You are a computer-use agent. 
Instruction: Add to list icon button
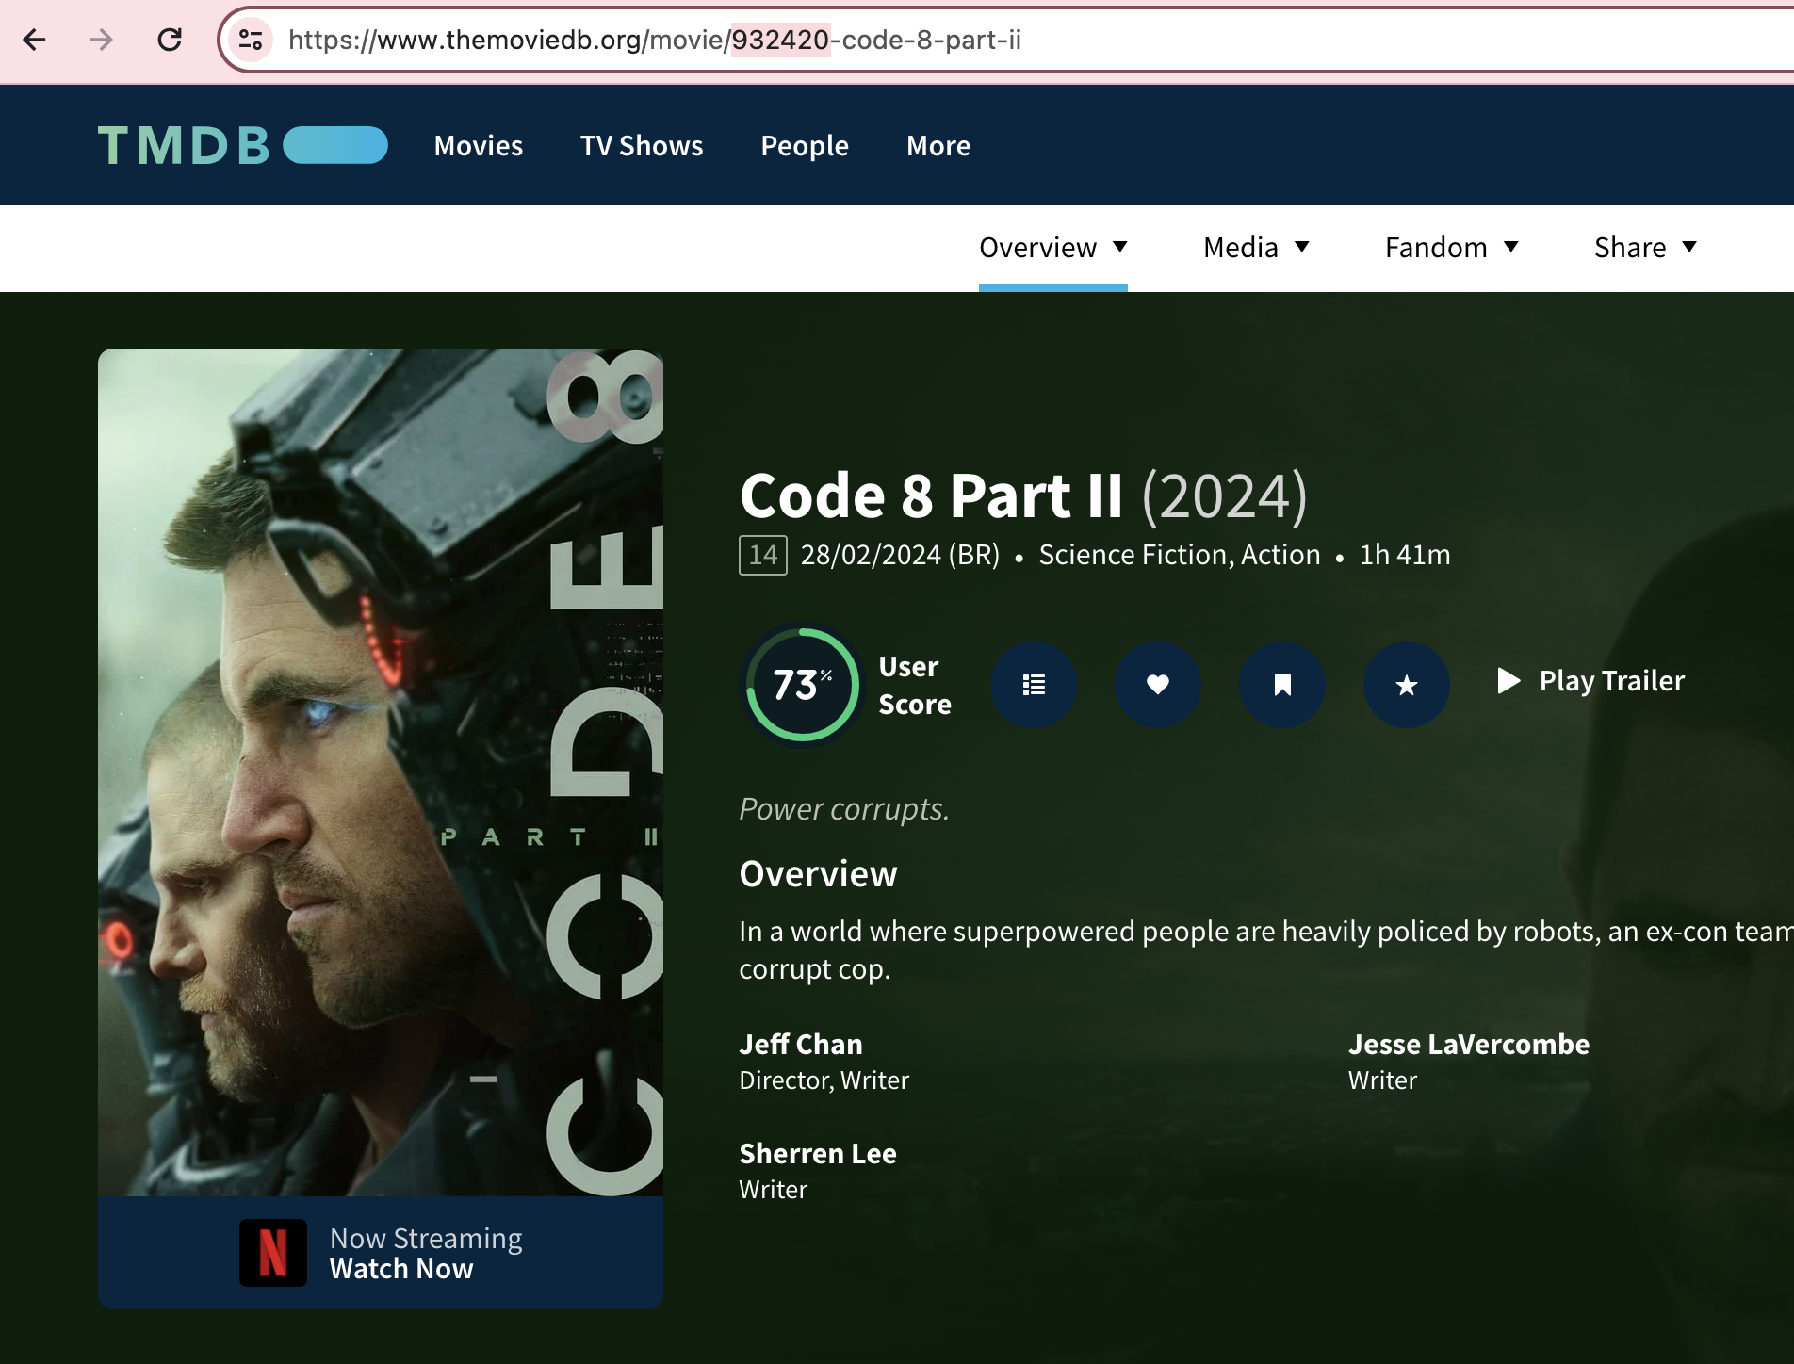point(1034,685)
